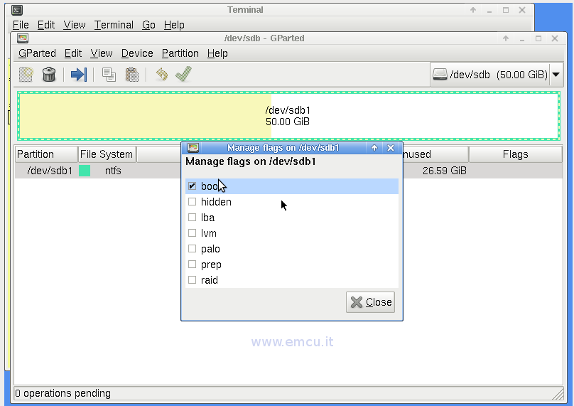Roll up the GParted window

pyautogui.click(x=506, y=38)
